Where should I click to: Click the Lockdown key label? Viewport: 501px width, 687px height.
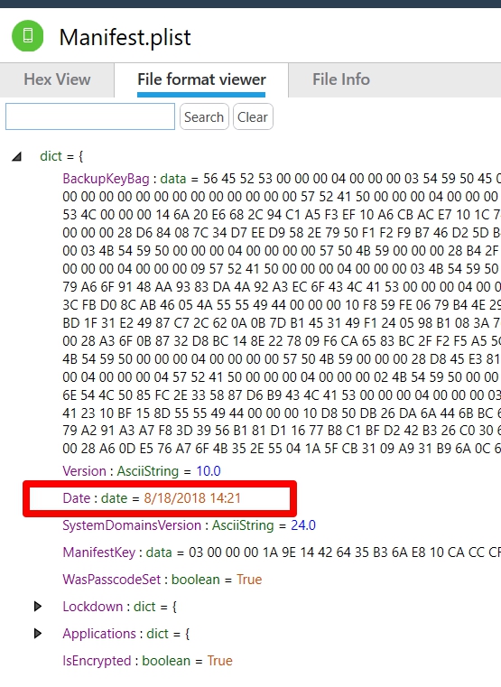(93, 607)
